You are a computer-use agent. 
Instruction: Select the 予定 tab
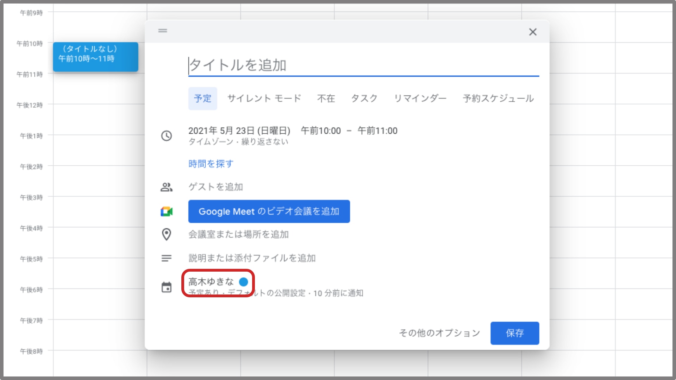[x=203, y=99]
